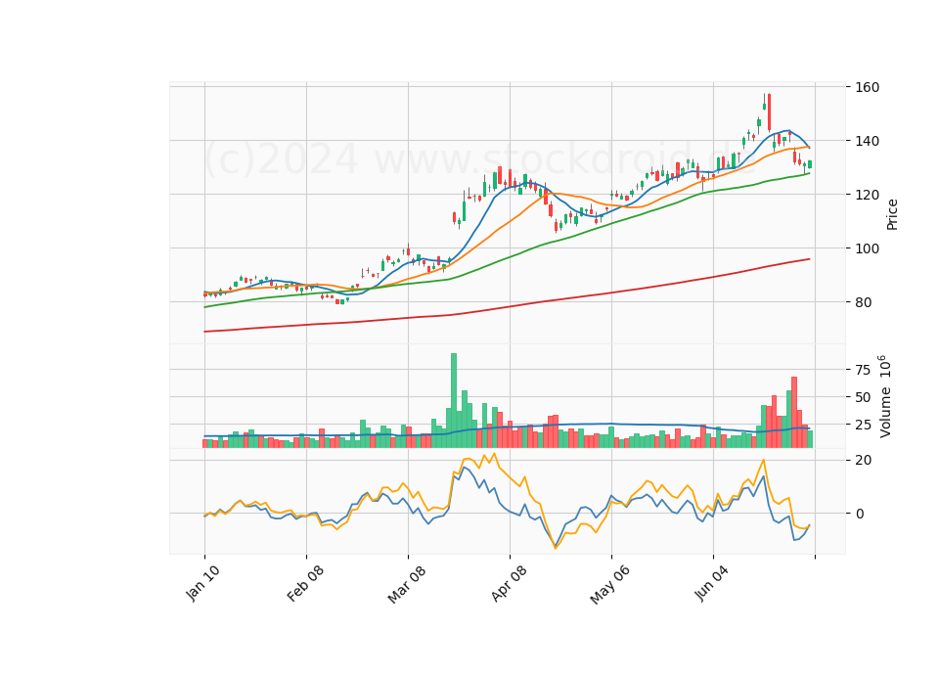Click the long red candlestick at the June price peak
The image size is (939, 675).
click(769, 112)
